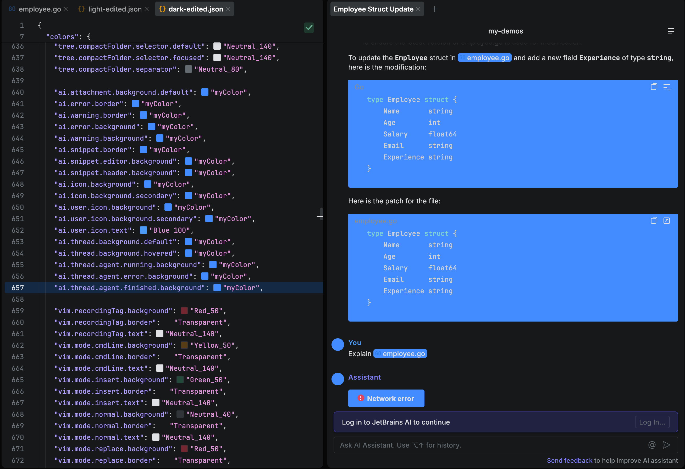Send the AI Assistant message
This screenshot has height=469, width=685.
pyautogui.click(x=667, y=445)
